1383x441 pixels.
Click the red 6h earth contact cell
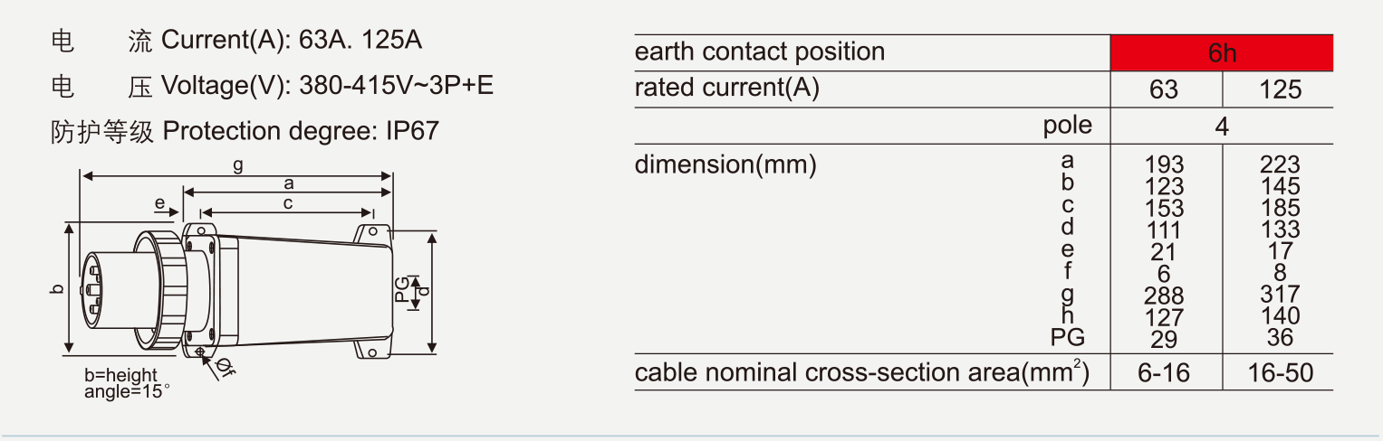tap(1222, 53)
